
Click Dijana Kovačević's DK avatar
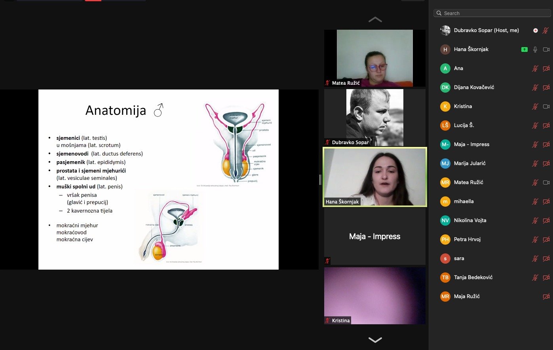(445, 87)
